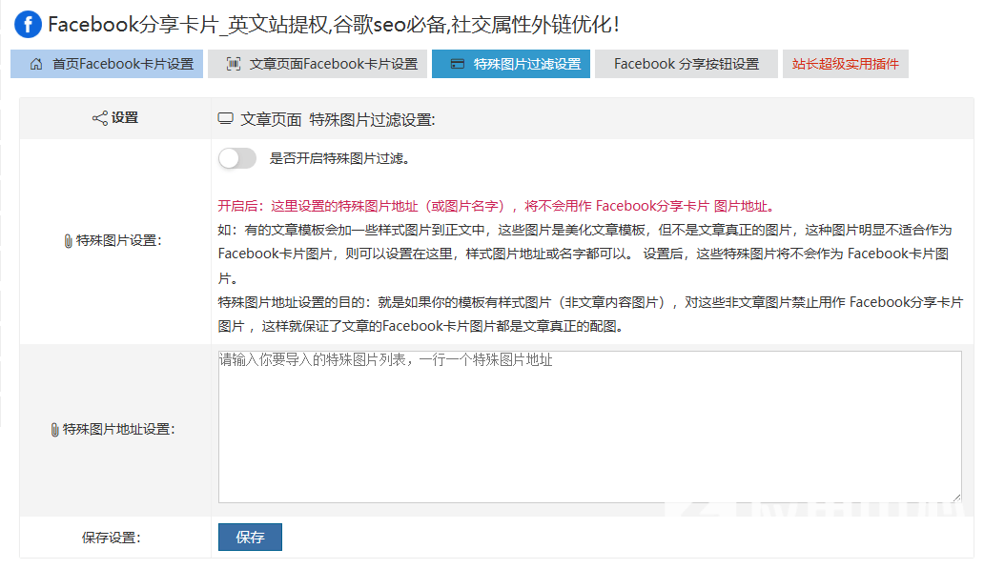The width and height of the screenshot is (984, 569).
Task: Click the 特殊图片地址设置: label text
Action: pyautogui.click(x=119, y=430)
